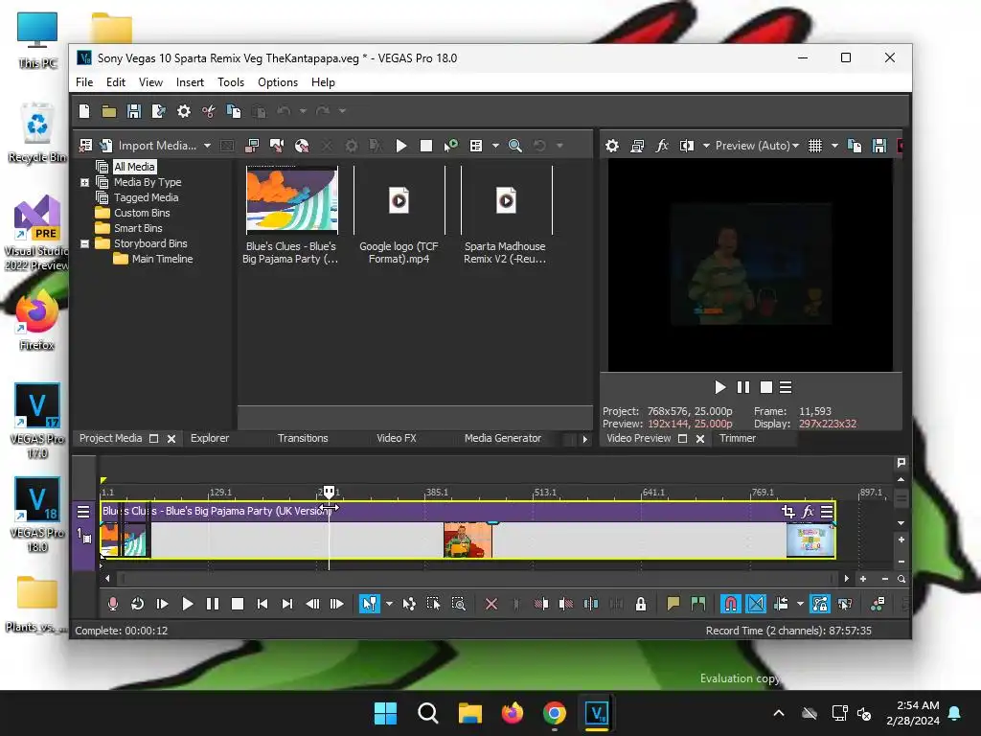Click the preview Overlays grid icon
The height and width of the screenshot is (736, 981).
point(815,146)
